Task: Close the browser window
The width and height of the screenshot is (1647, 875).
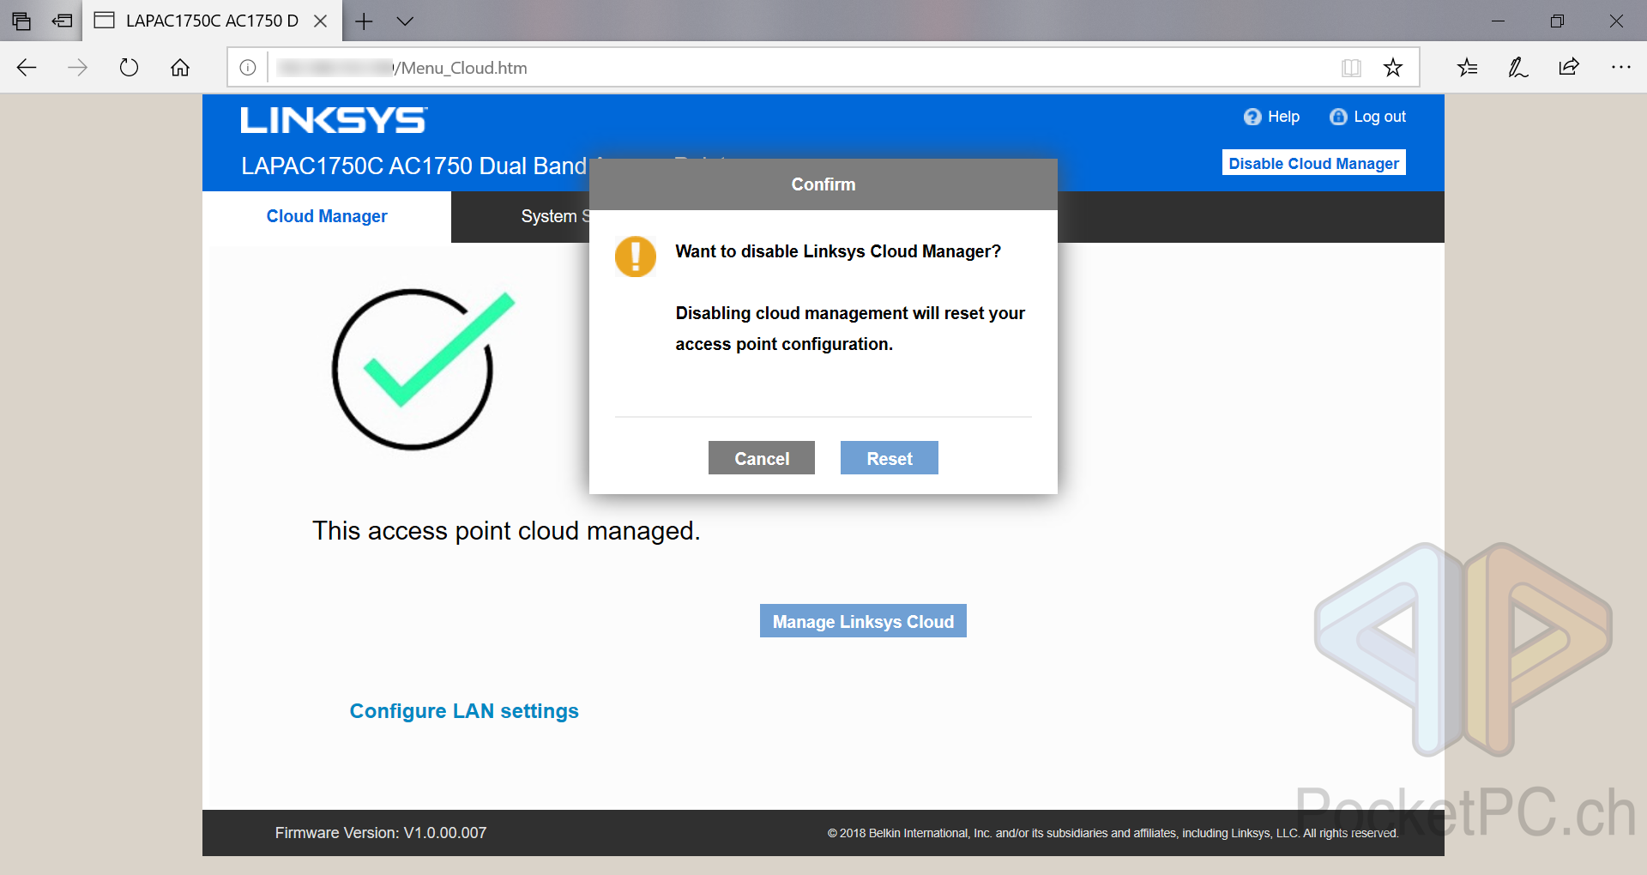Action: pyautogui.click(x=1616, y=21)
